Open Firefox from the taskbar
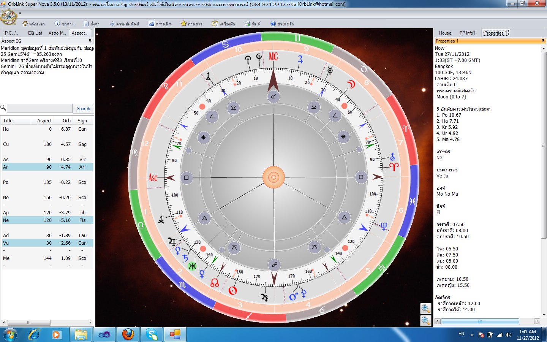 click(x=128, y=334)
